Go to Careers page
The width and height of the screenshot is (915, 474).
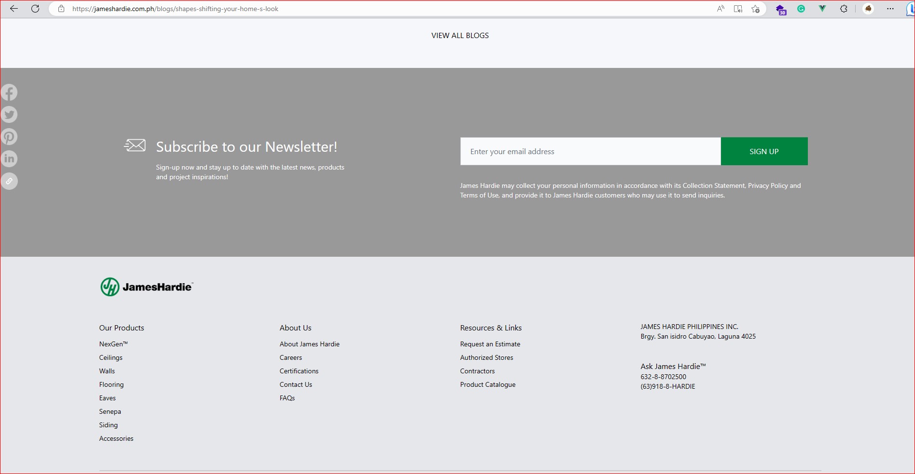click(x=291, y=357)
